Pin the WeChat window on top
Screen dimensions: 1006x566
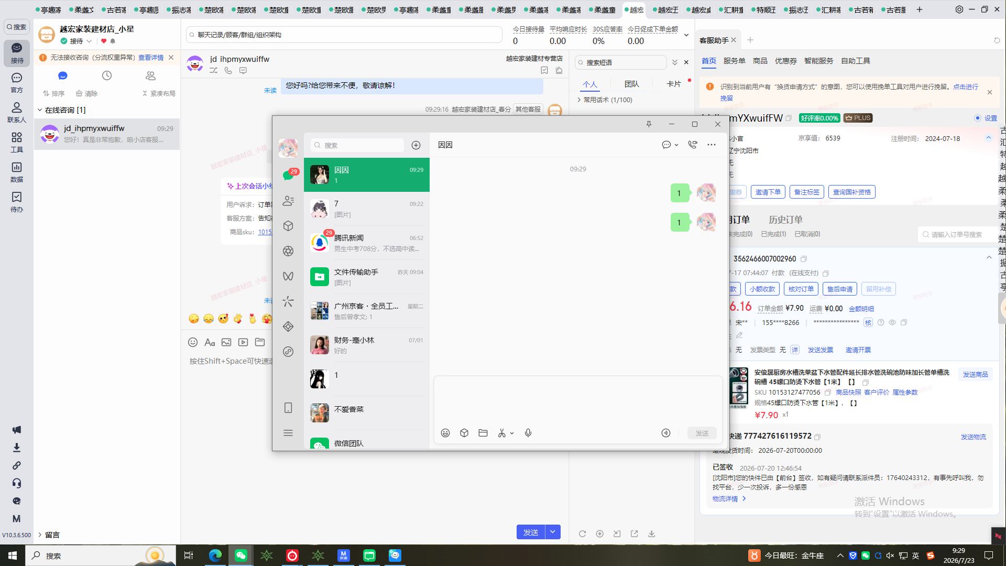tap(649, 124)
